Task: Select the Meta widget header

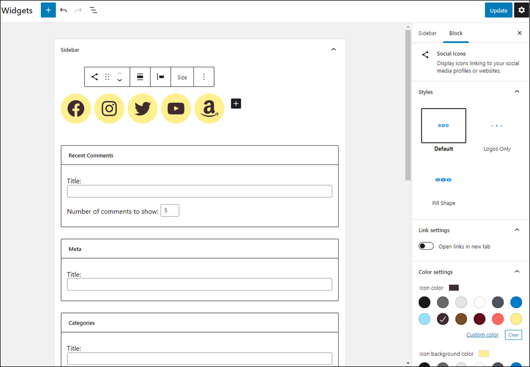Action: [x=199, y=249]
